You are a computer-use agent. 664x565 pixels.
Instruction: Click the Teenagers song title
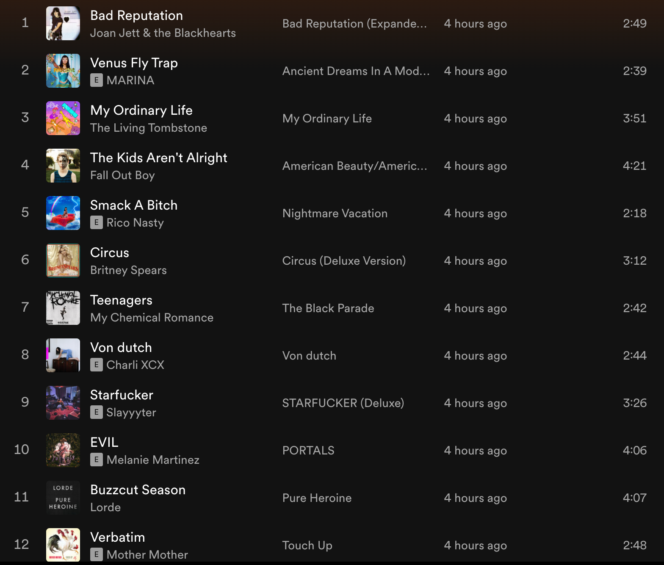(121, 300)
